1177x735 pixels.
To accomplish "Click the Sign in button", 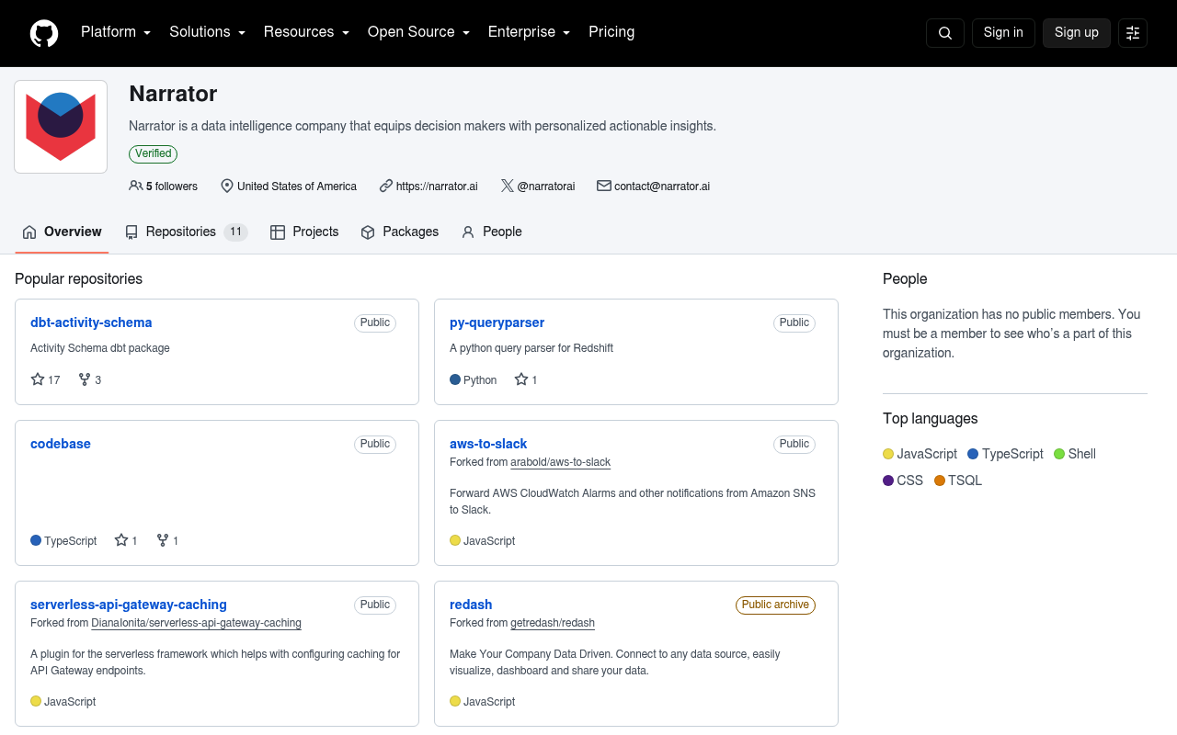I will (x=1003, y=33).
